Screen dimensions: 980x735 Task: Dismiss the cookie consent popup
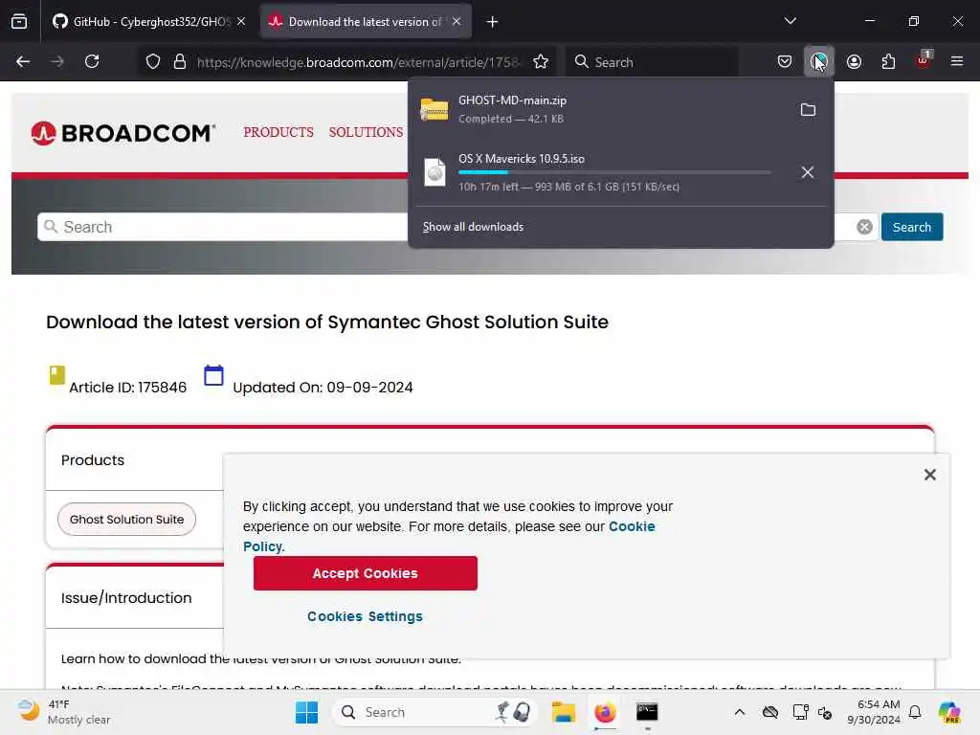(930, 475)
